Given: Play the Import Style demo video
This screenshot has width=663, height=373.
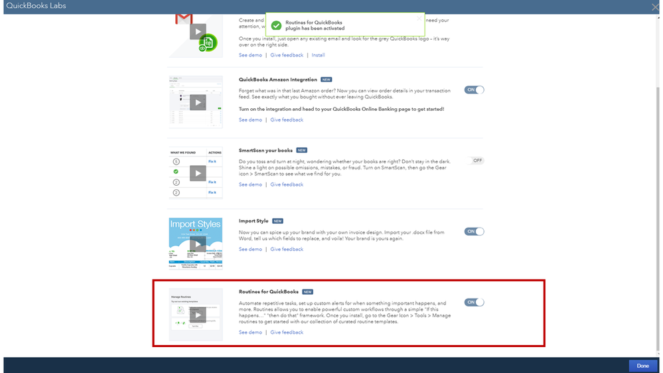Looking at the screenshot, I should coord(198,244).
